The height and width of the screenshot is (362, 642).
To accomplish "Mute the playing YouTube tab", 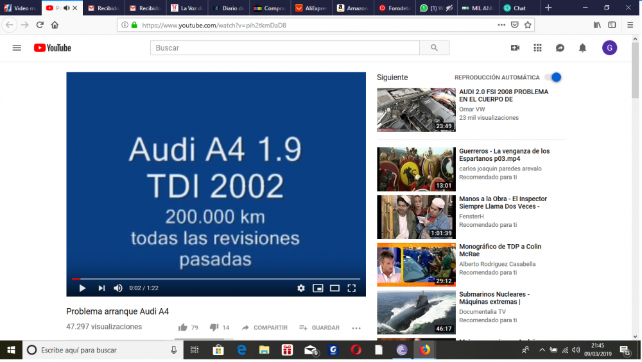I will (66, 8).
